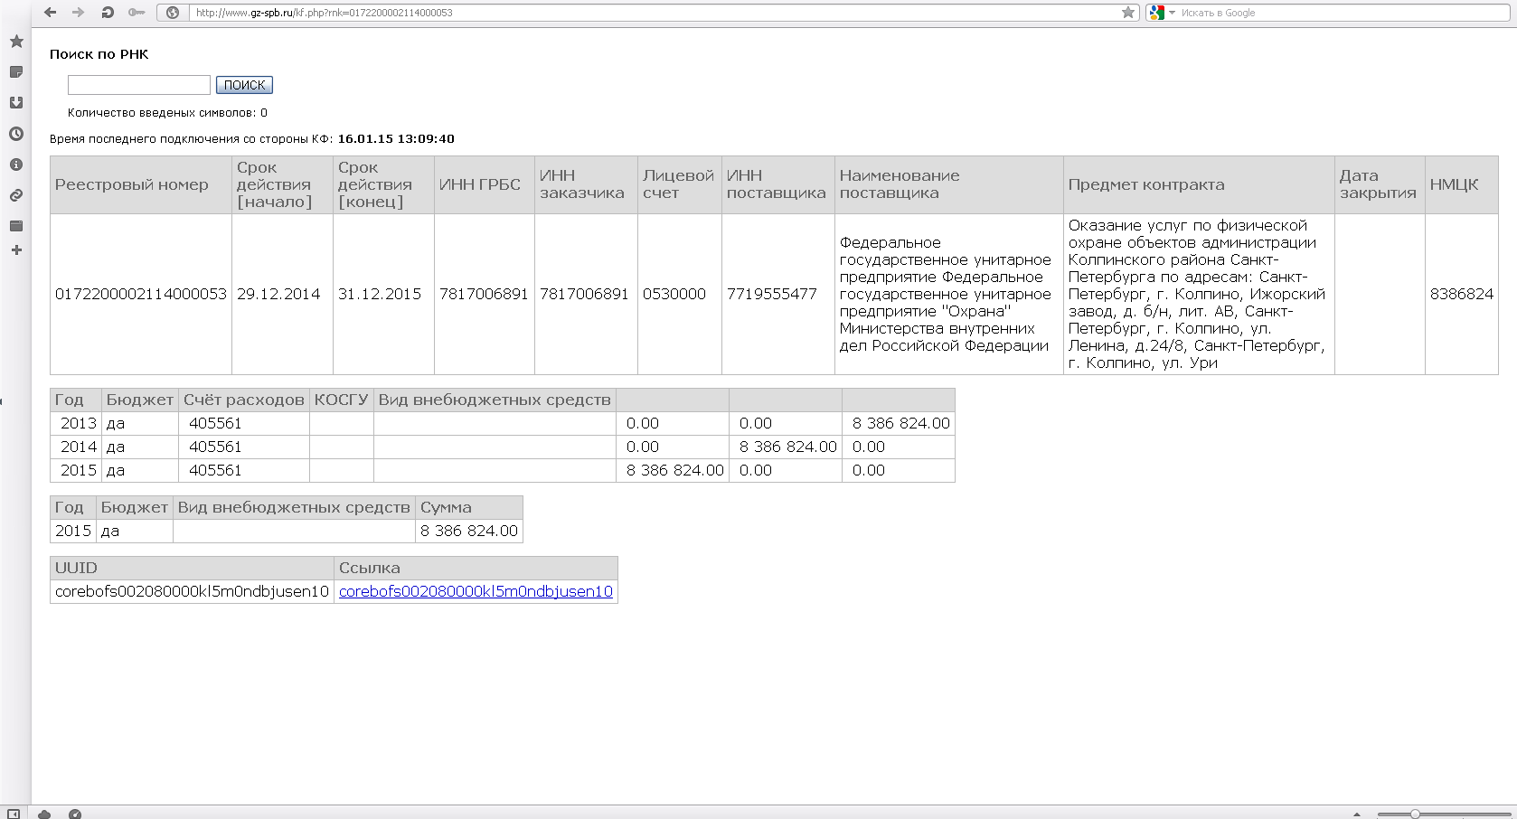
Task: Open the Windows panel in sidebar
Action: click(x=16, y=226)
